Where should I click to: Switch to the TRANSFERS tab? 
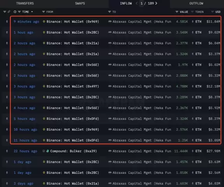click(x=25, y=3)
